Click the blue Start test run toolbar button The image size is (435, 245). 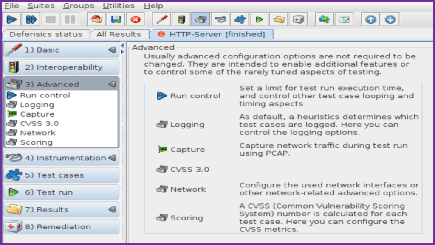coord(11,19)
